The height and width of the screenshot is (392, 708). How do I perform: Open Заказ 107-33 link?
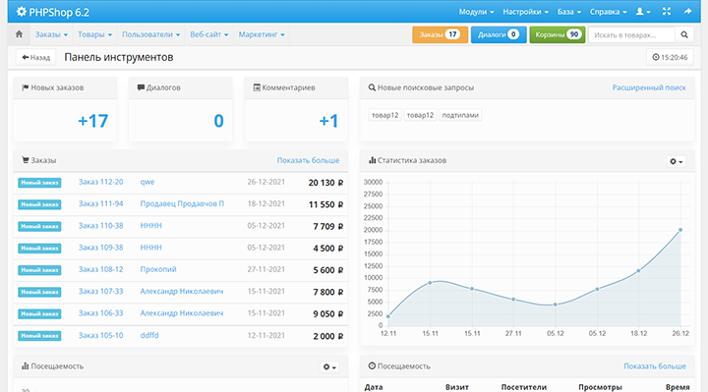click(100, 292)
